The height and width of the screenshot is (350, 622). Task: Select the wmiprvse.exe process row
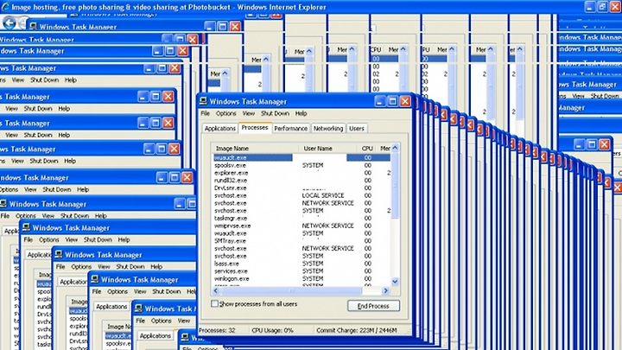pyautogui.click(x=301, y=226)
